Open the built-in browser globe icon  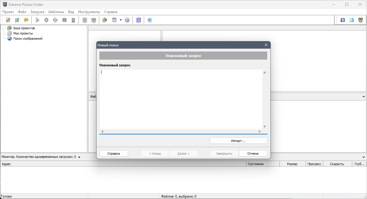pos(105,20)
